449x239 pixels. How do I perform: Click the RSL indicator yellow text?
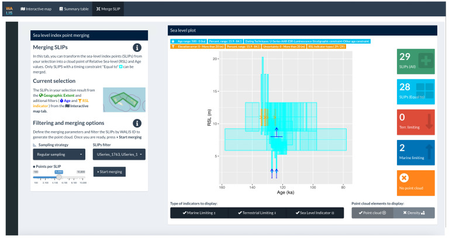pos(61,103)
